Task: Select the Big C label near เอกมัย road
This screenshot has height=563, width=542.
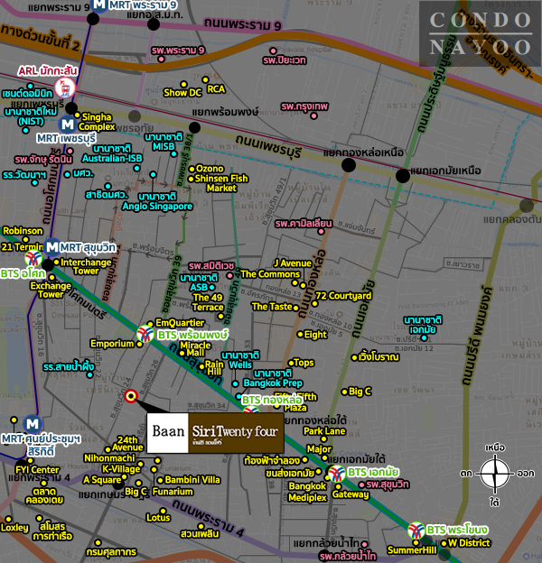Action: (360, 392)
